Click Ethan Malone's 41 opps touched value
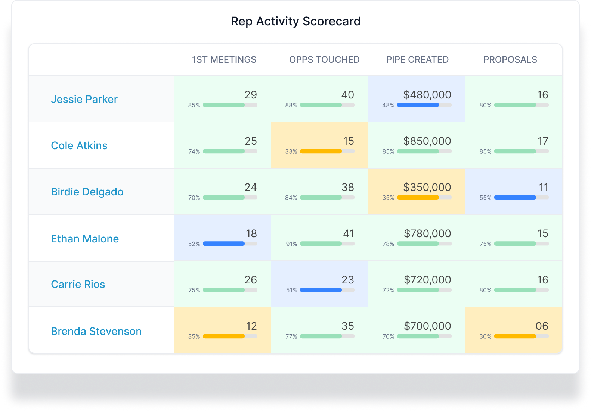Viewport: 591px width, 411px height. [348, 234]
